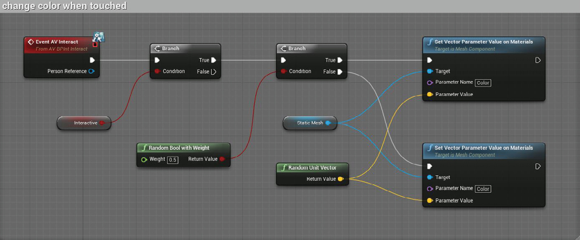Click the Weight input pin
580x240 pixels.
pos(144,160)
